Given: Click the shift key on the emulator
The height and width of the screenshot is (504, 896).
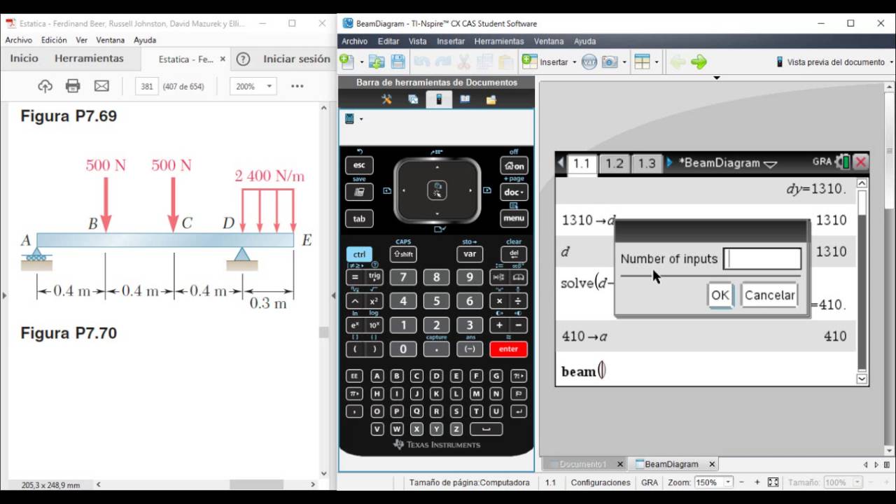Looking at the screenshot, I should [x=403, y=254].
